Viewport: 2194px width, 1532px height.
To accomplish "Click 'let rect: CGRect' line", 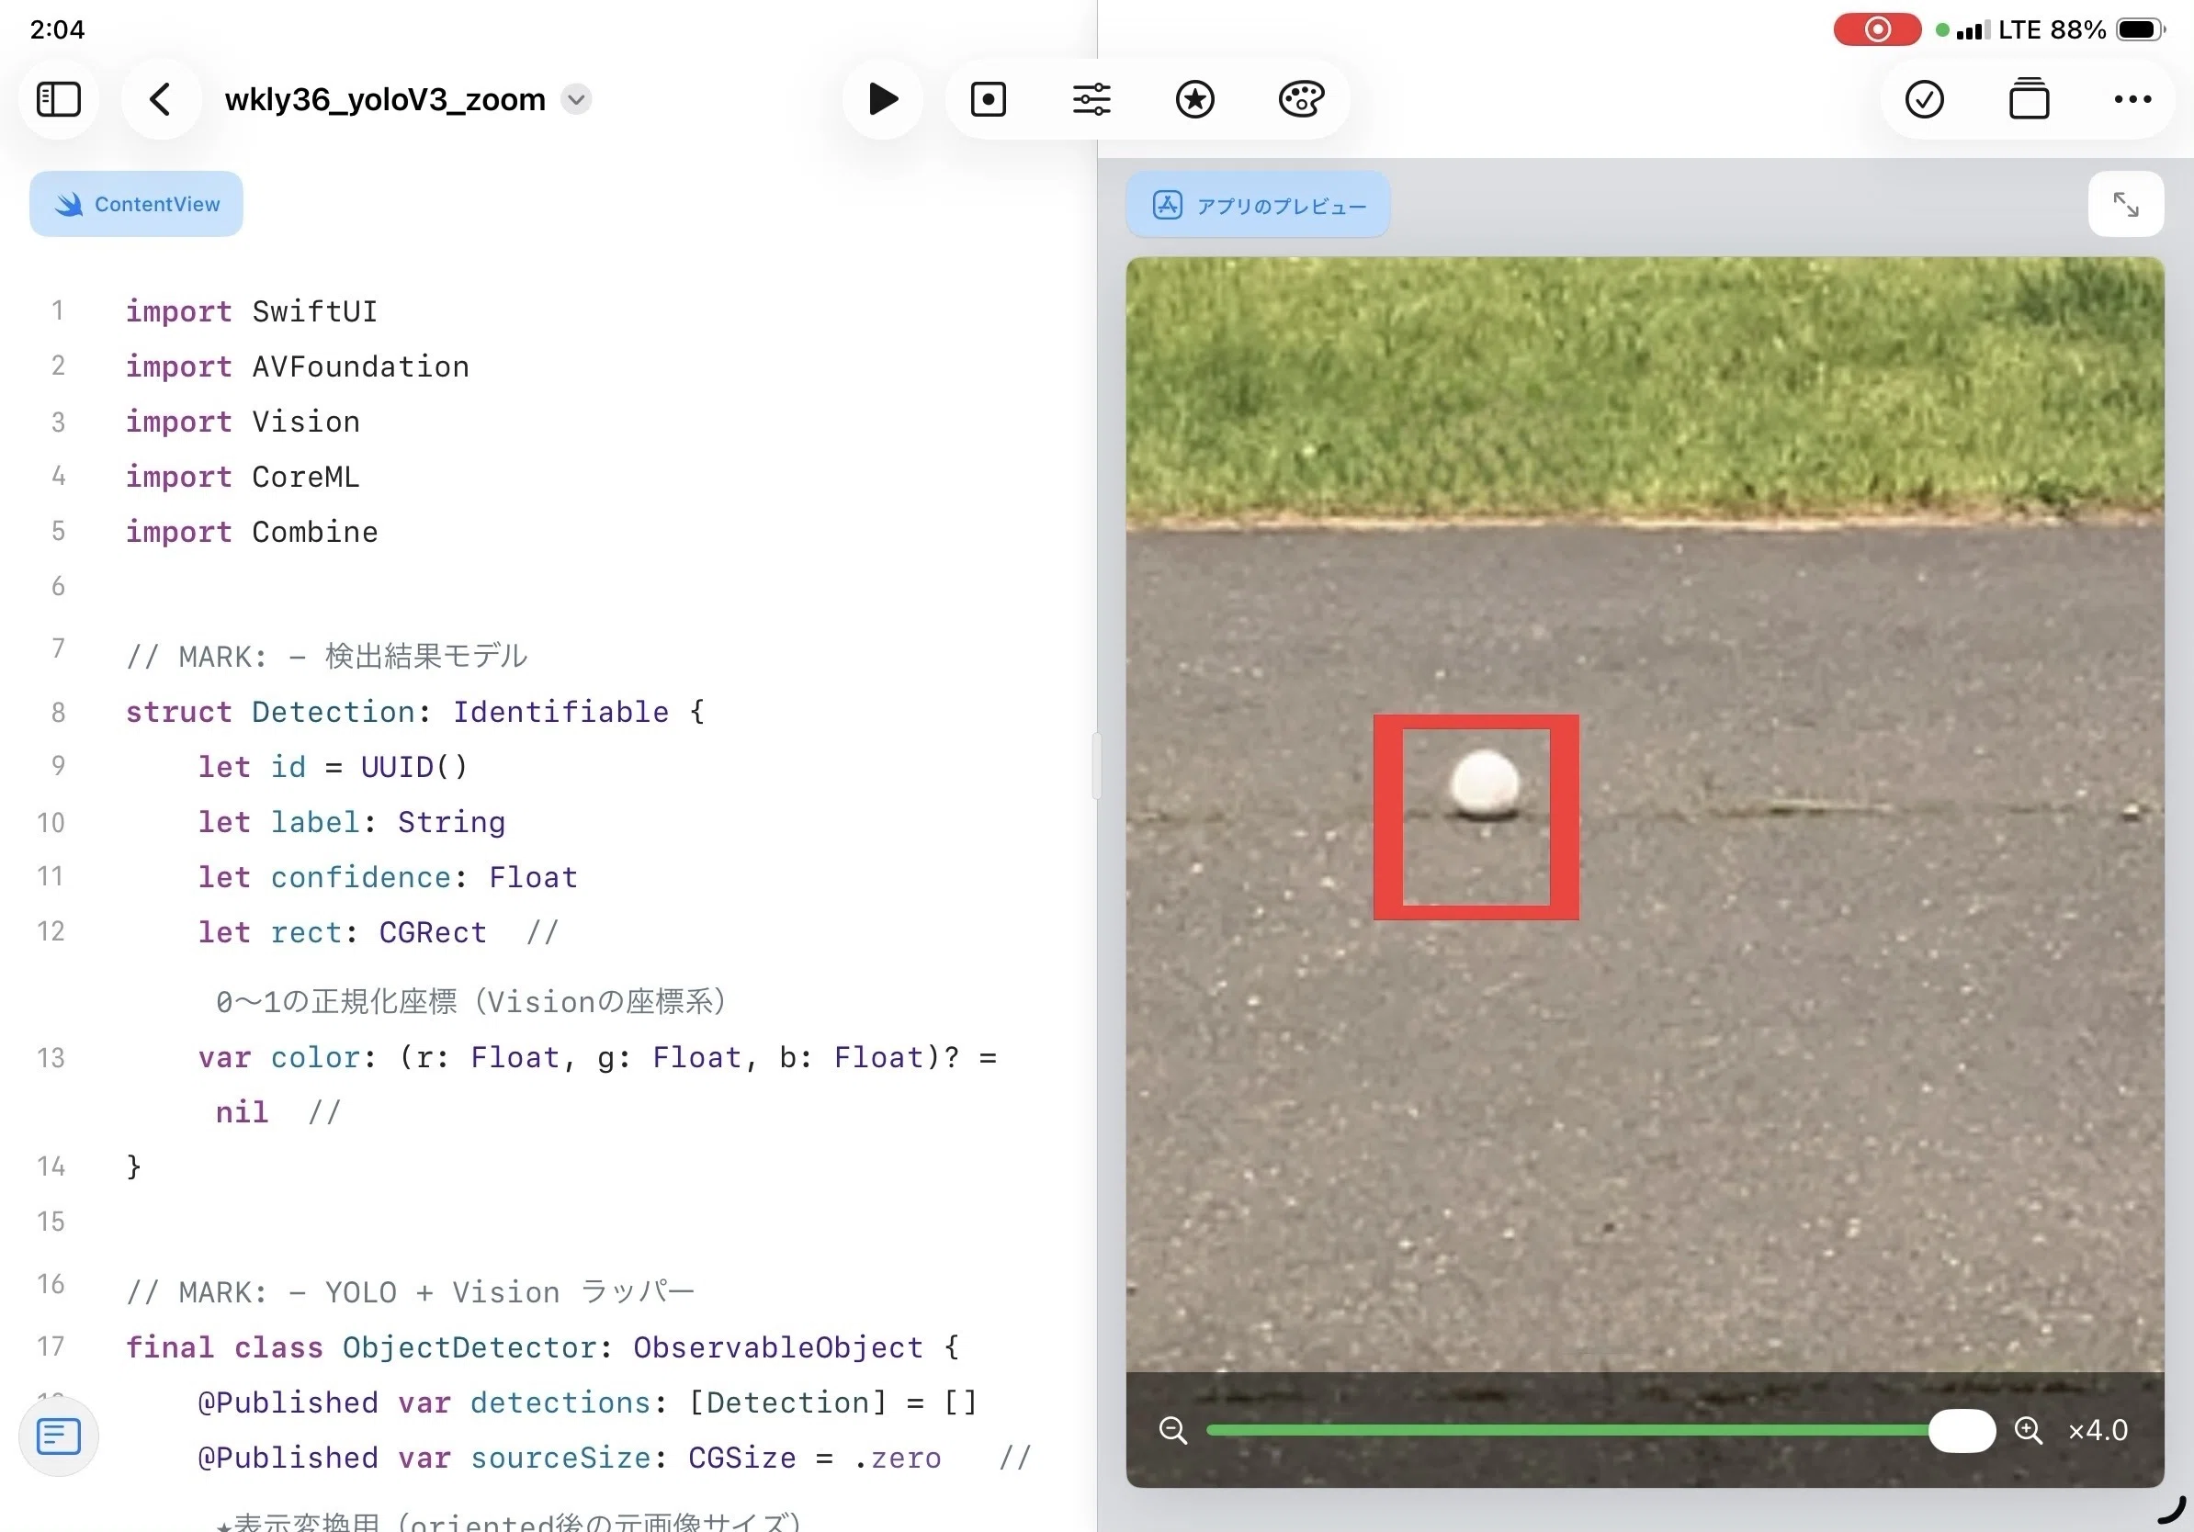I will click(342, 932).
